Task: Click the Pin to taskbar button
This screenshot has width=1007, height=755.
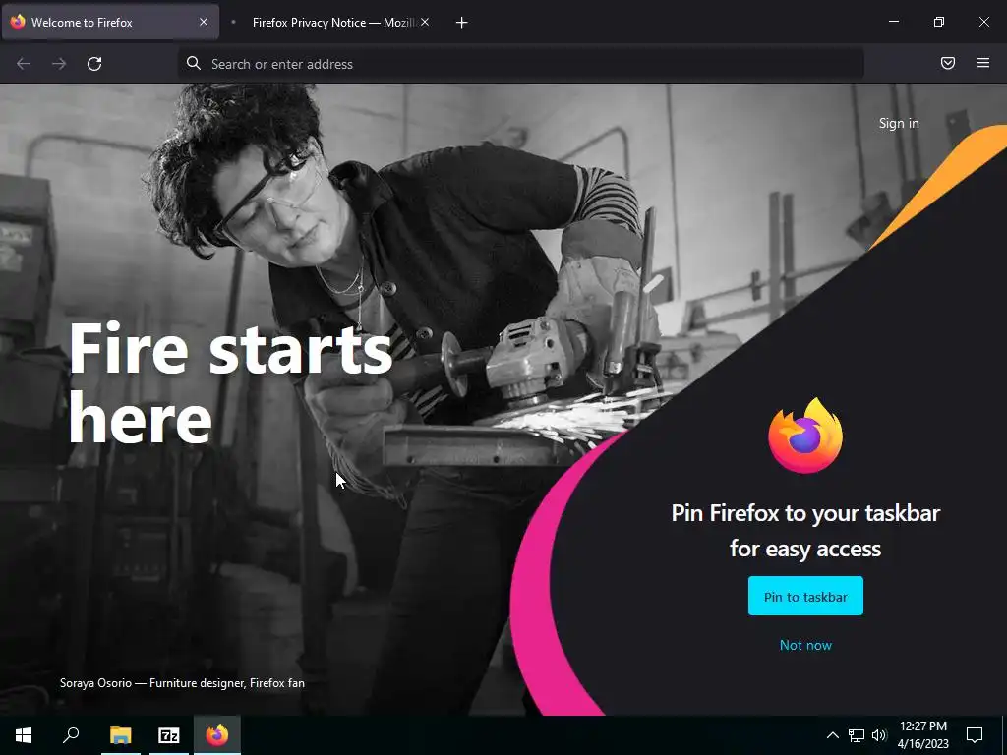Action: [805, 597]
